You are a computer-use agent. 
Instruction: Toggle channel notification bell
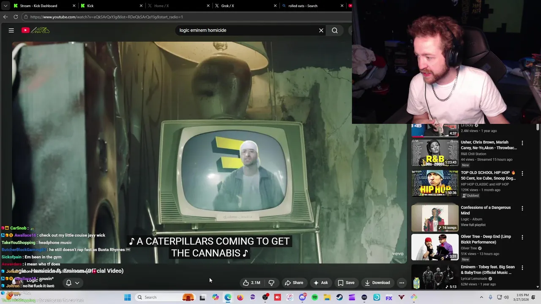point(68,283)
